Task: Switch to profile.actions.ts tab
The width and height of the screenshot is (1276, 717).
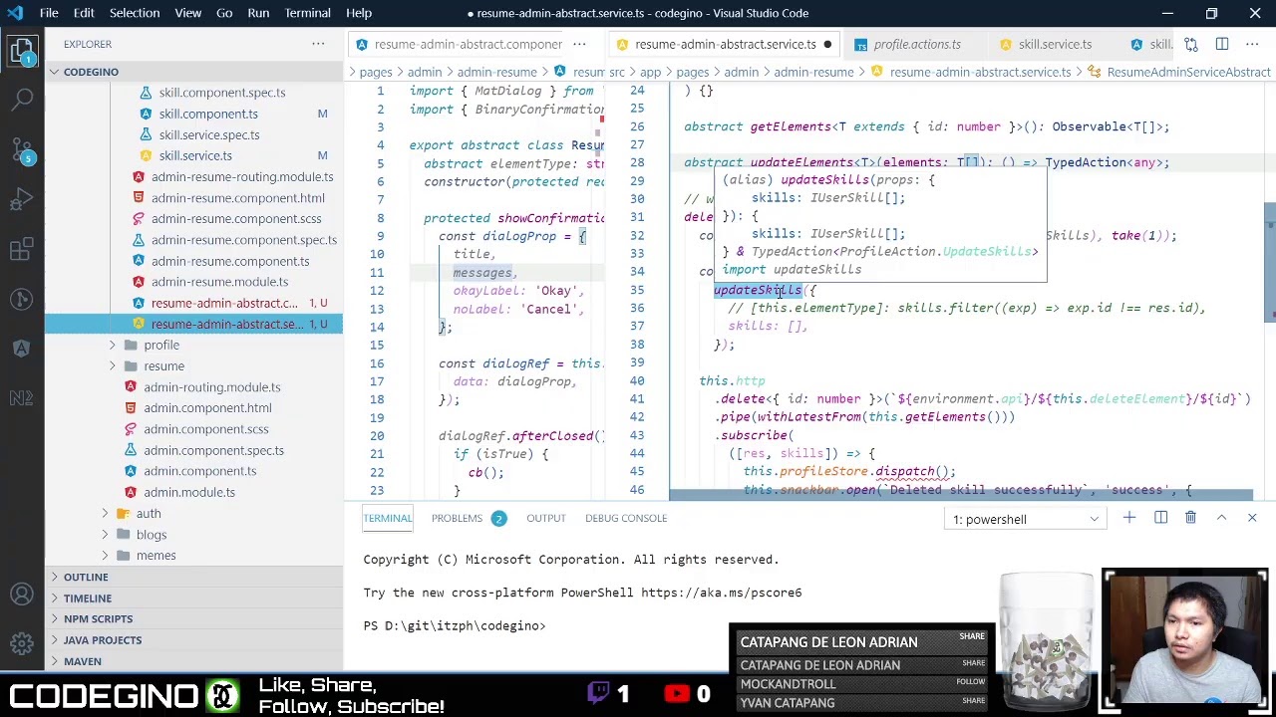Action: [916, 44]
